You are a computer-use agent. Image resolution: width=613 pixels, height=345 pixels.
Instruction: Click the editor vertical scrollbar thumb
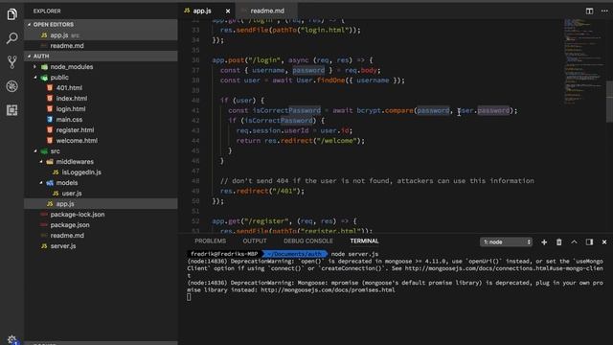[609, 102]
